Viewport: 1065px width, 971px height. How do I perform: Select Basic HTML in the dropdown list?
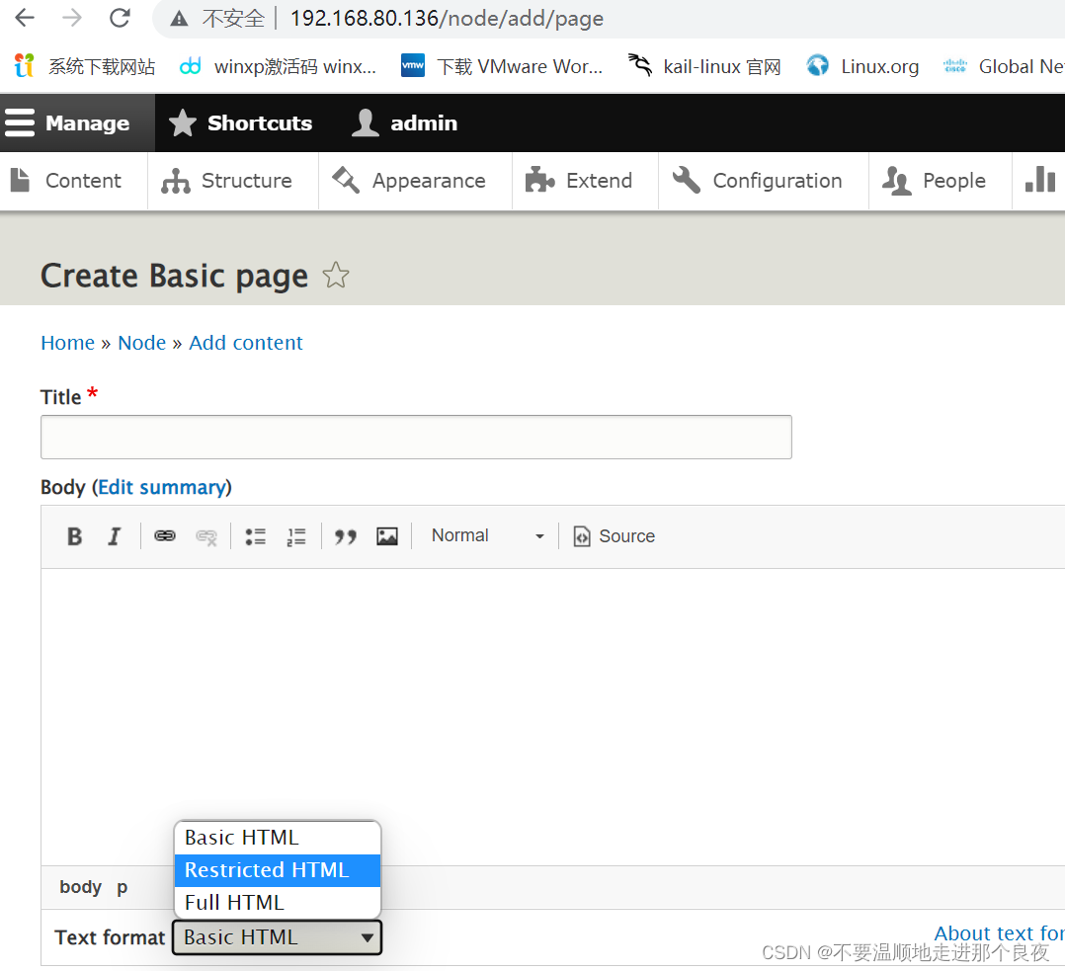click(277, 838)
